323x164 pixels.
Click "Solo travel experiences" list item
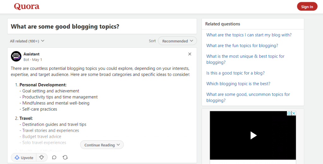(43, 143)
